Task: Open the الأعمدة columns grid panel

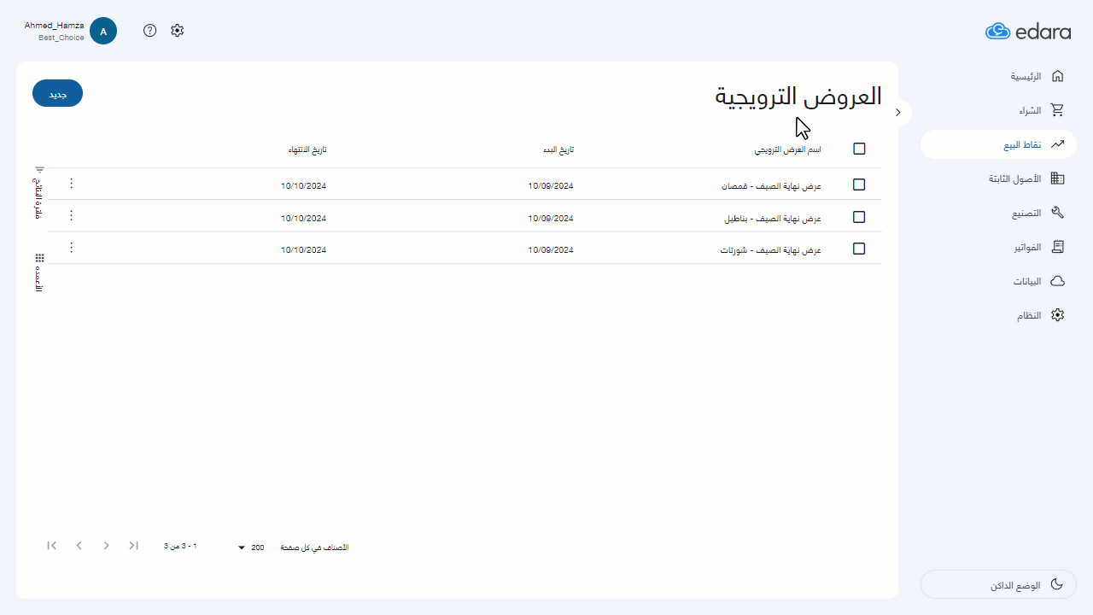Action: 38,273
